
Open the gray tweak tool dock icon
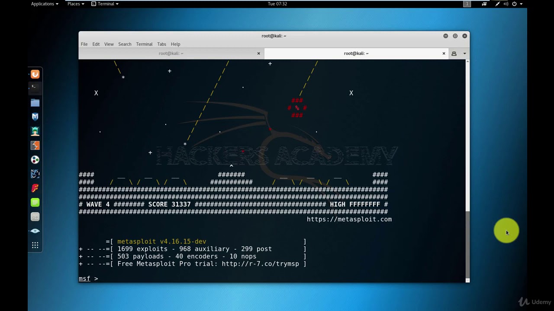[x=35, y=216]
